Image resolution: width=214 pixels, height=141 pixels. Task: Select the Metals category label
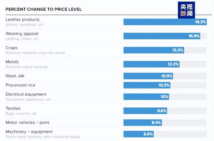(12, 62)
